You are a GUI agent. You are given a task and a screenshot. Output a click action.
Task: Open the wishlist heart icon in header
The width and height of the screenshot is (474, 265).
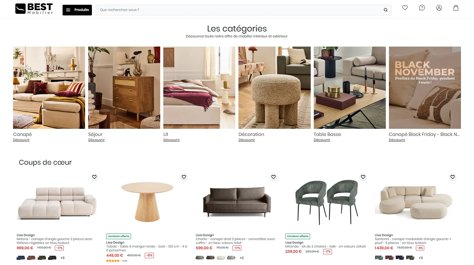tap(405, 8)
